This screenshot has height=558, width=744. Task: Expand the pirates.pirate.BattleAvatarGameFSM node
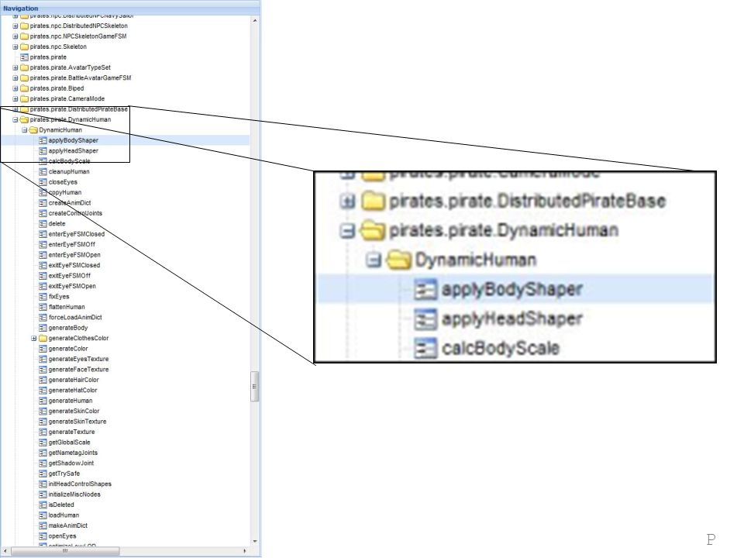pyautogui.click(x=15, y=78)
